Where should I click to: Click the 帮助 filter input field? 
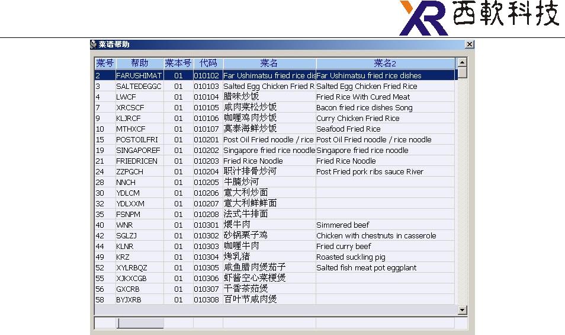coord(140,323)
